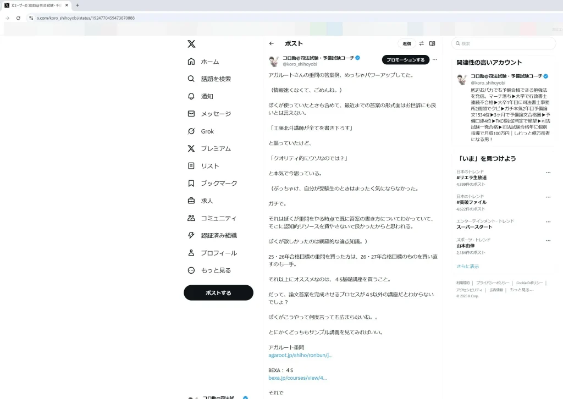Open more options menu on the post
The image size is (563, 399).
(x=435, y=59)
